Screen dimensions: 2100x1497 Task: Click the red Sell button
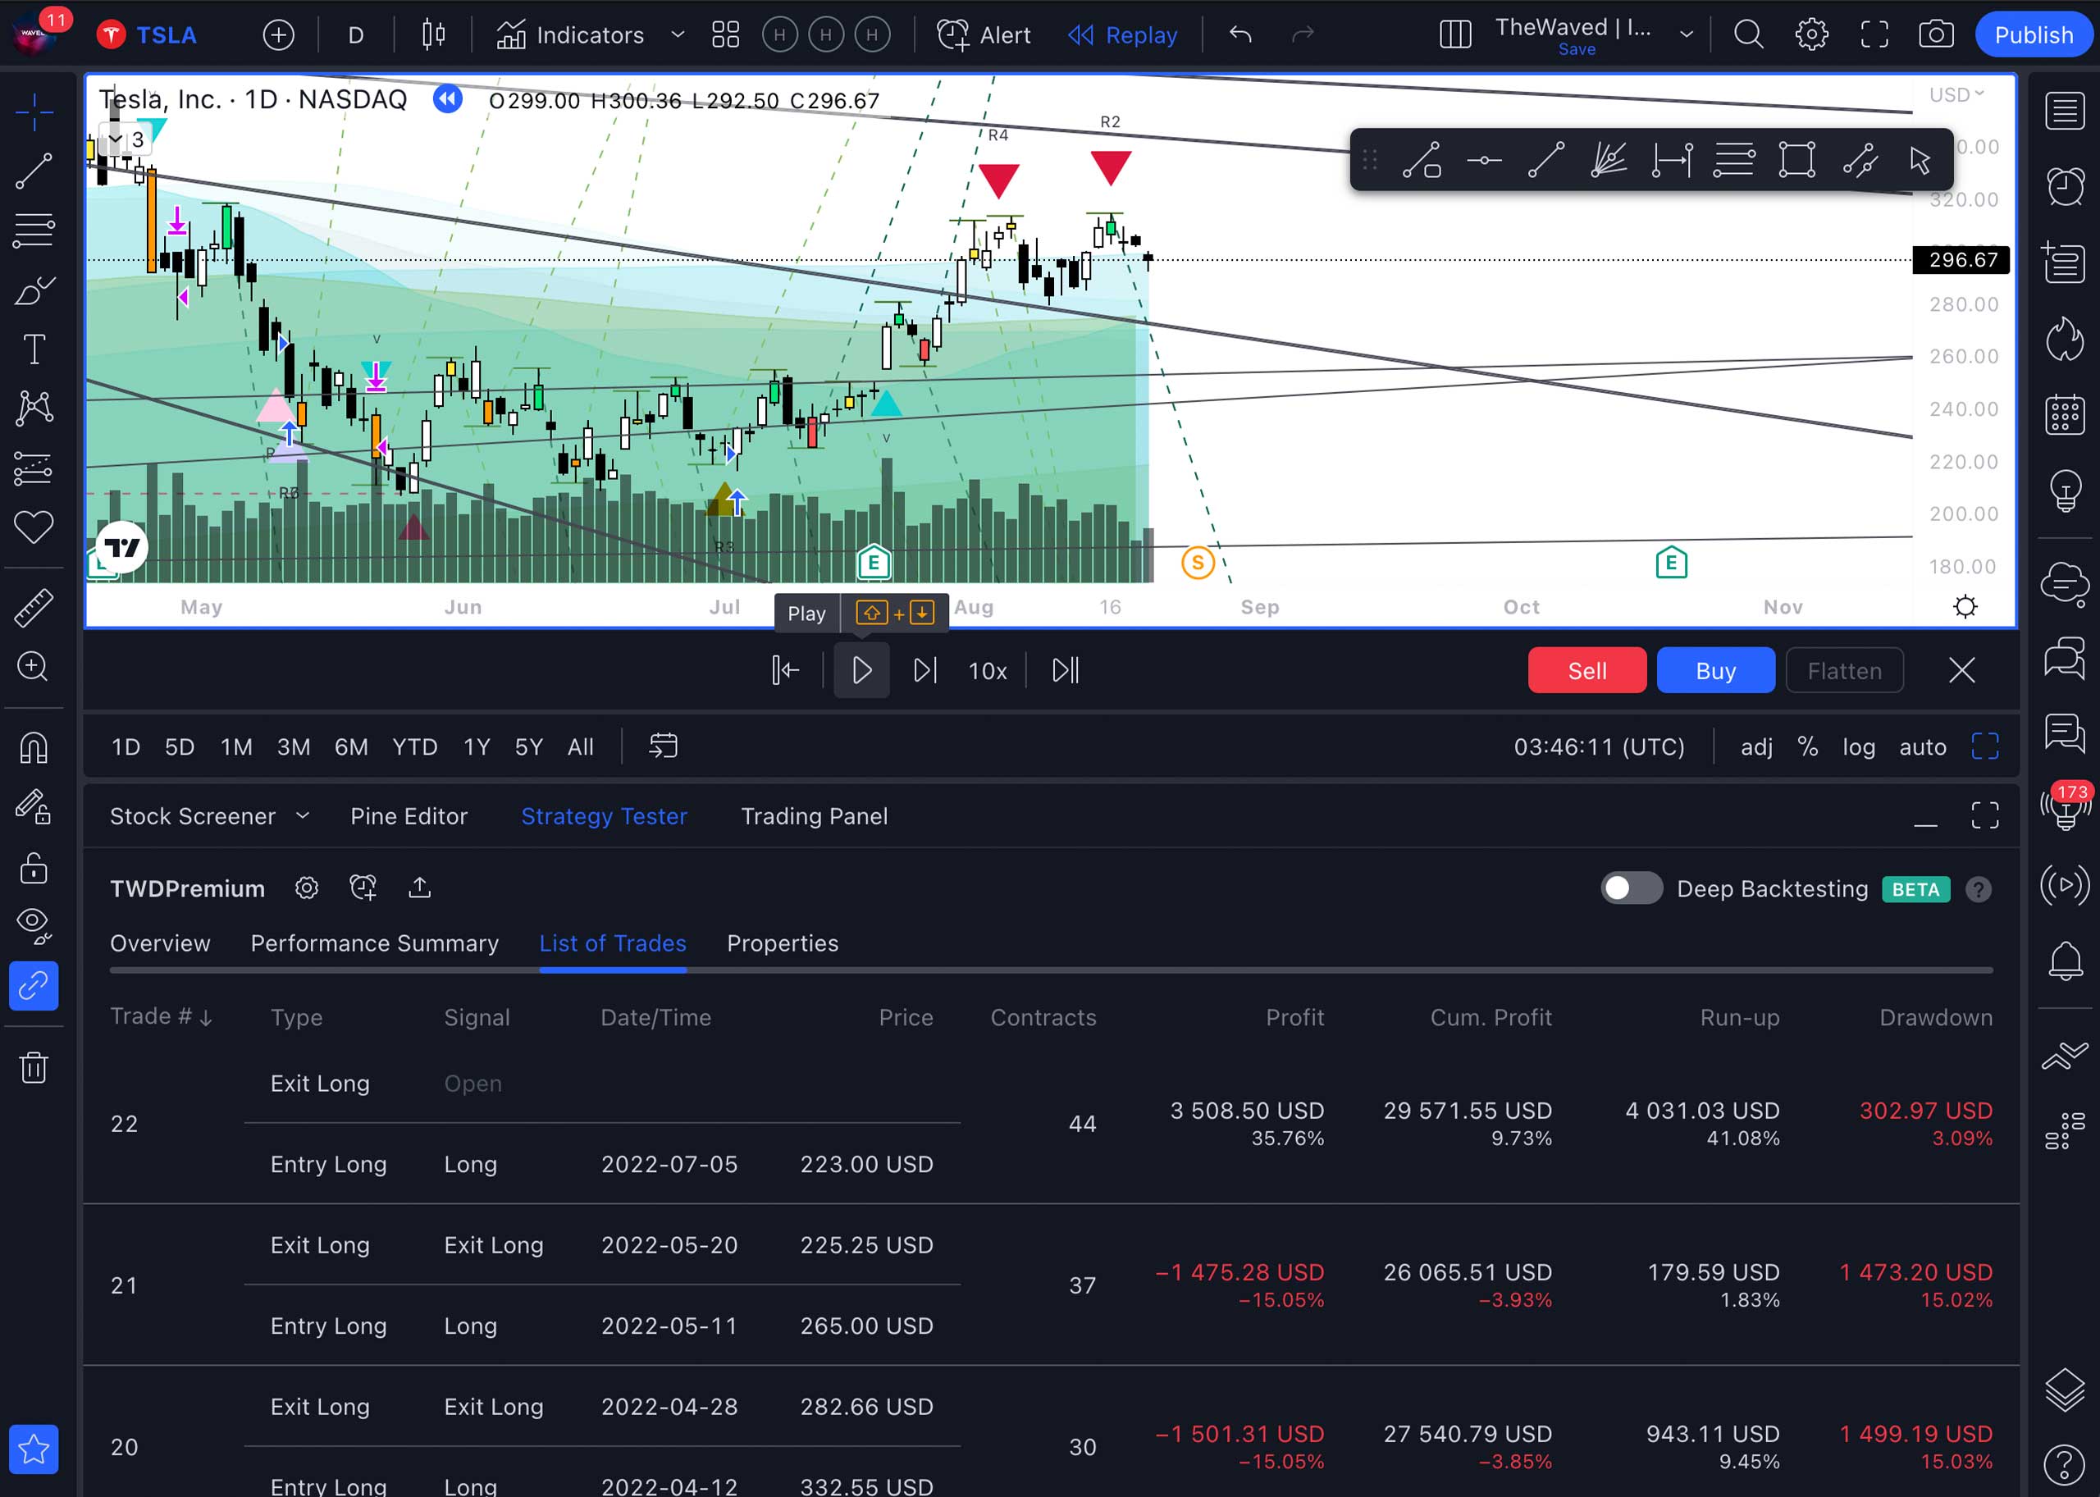coord(1586,670)
